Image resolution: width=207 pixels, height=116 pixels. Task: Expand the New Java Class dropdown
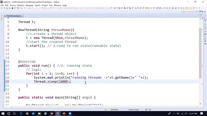click(x=143, y=8)
